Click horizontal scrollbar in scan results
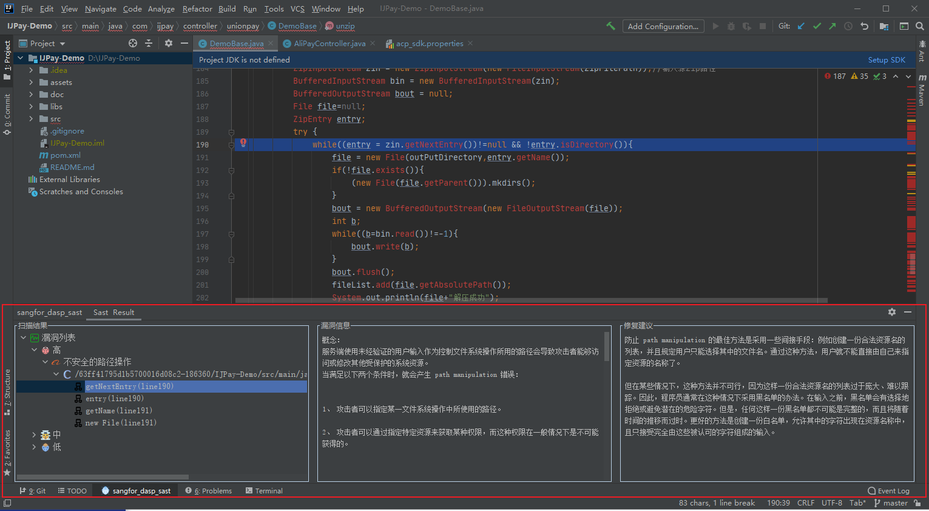Screen dimensions: 929x511 (x=103, y=477)
